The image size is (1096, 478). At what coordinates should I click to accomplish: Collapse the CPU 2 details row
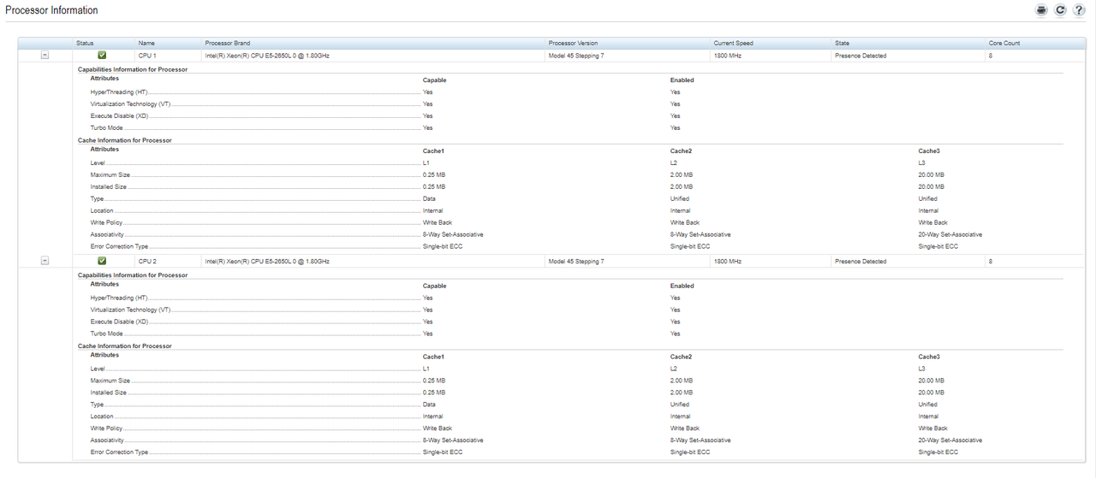point(45,261)
